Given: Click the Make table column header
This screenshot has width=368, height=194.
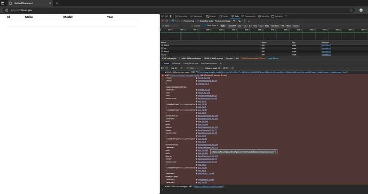Looking at the screenshot, I should pos(29,17).
